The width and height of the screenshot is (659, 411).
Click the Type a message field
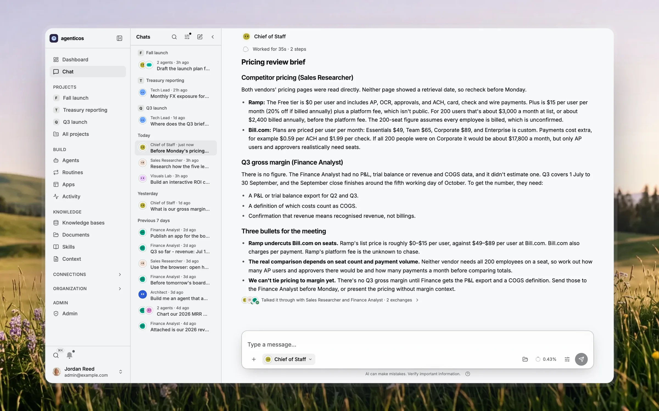pos(417,344)
